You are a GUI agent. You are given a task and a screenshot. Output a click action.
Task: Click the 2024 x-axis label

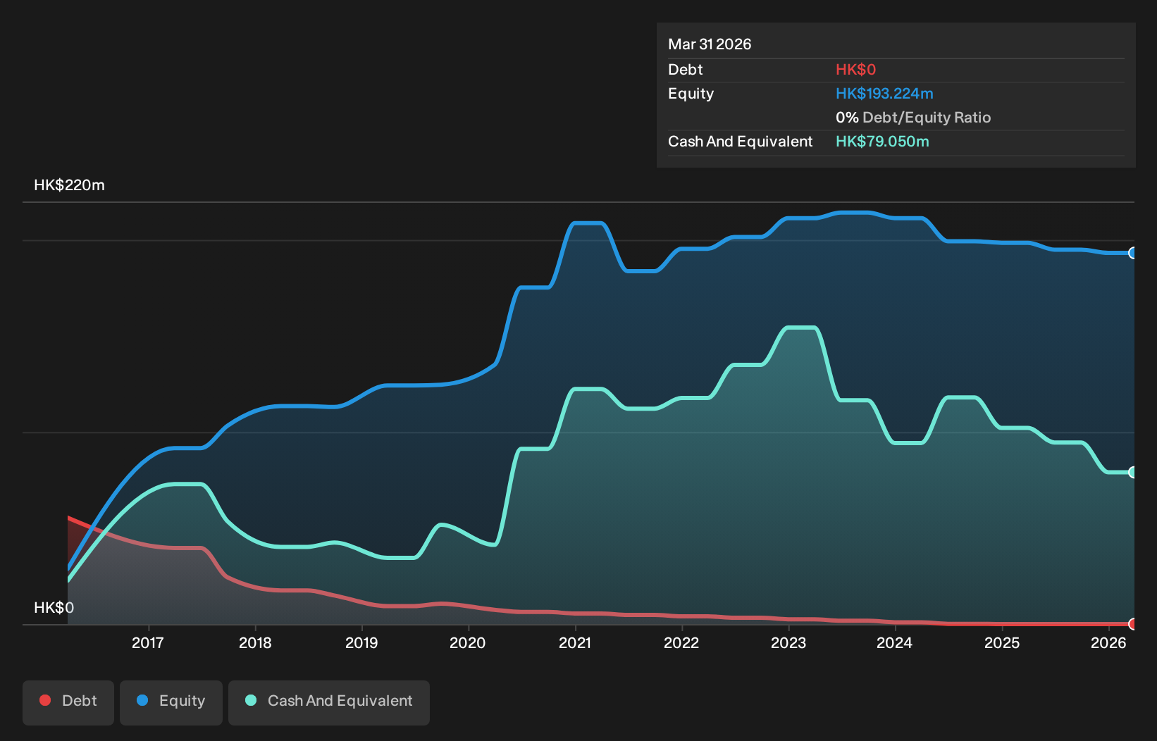(895, 642)
